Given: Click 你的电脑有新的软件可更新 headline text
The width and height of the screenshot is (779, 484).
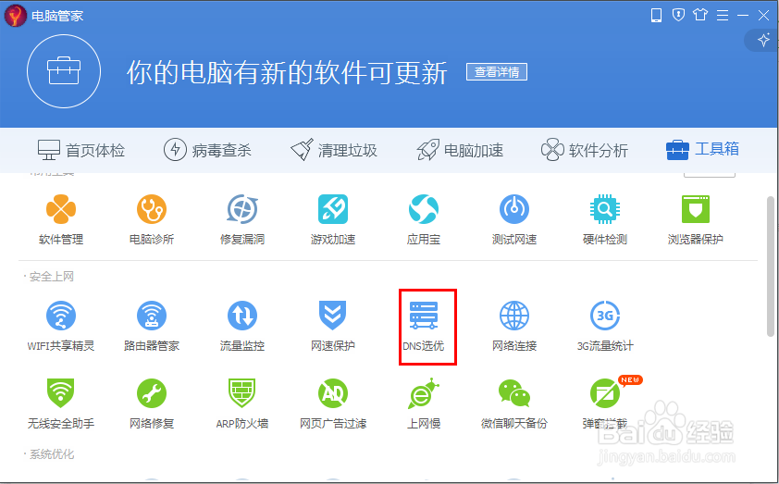Looking at the screenshot, I should coord(287,72).
